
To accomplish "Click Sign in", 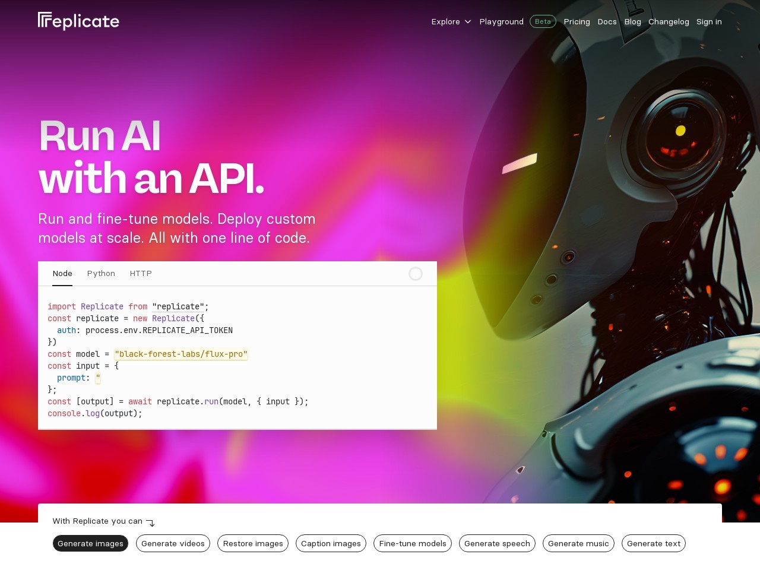I will 709,22.
